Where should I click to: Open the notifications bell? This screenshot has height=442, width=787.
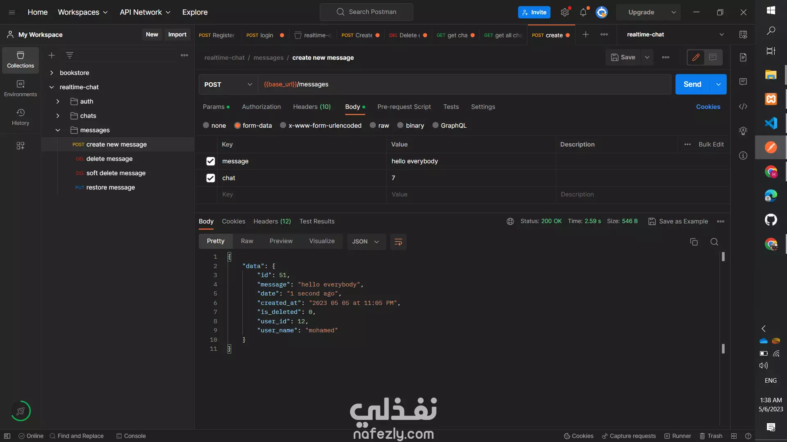point(583,12)
